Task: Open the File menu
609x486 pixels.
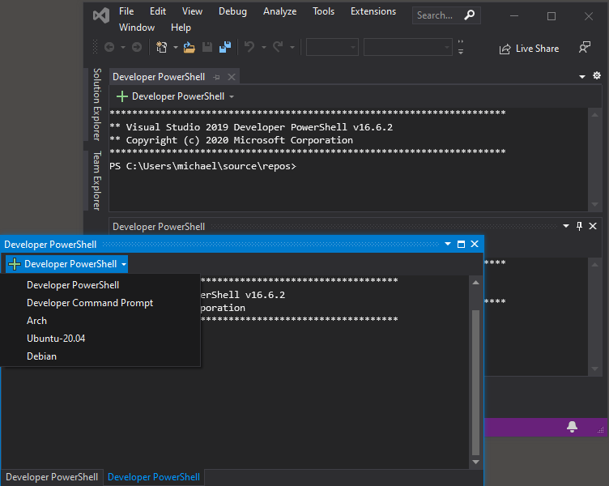Action: tap(126, 11)
